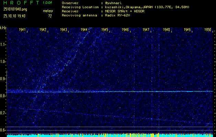Click the 1.1 frequency axis label
Viewport: 216px width, 137px height.
coord(3,45)
